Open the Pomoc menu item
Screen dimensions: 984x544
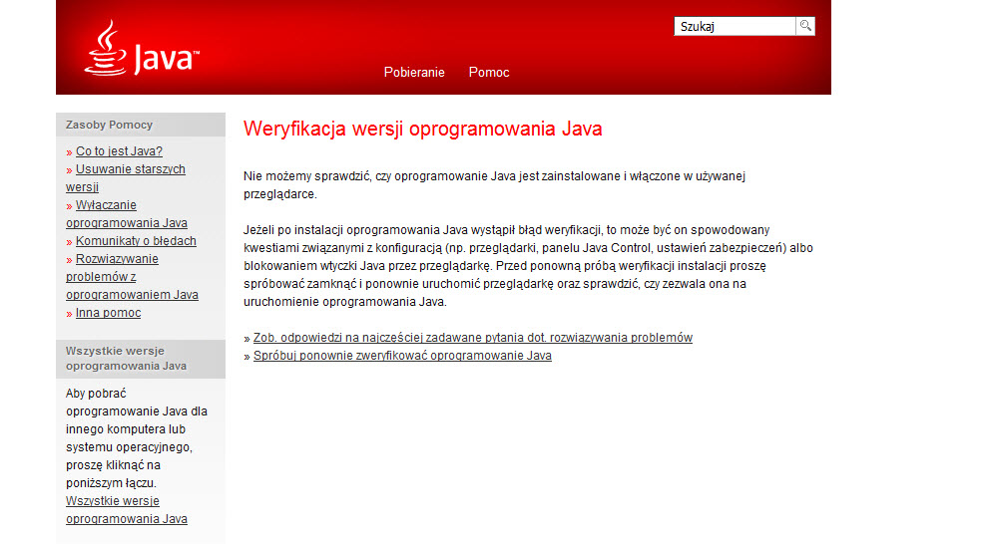(489, 72)
